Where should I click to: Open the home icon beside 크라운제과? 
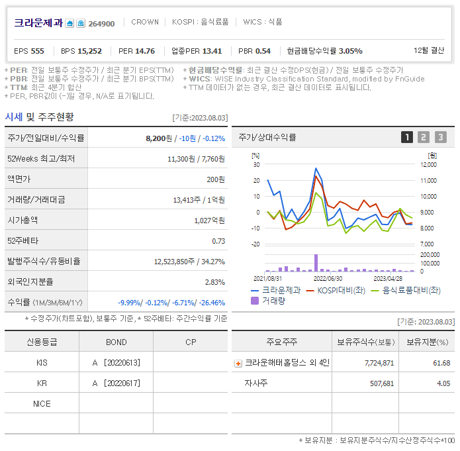[69, 23]
